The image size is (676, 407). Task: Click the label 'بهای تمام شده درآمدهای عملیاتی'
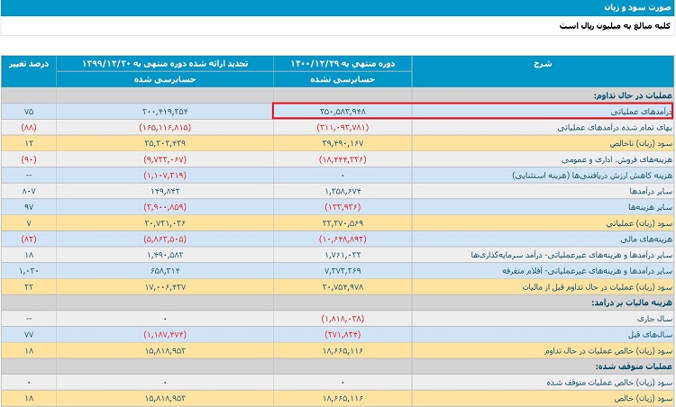(615, 128)
